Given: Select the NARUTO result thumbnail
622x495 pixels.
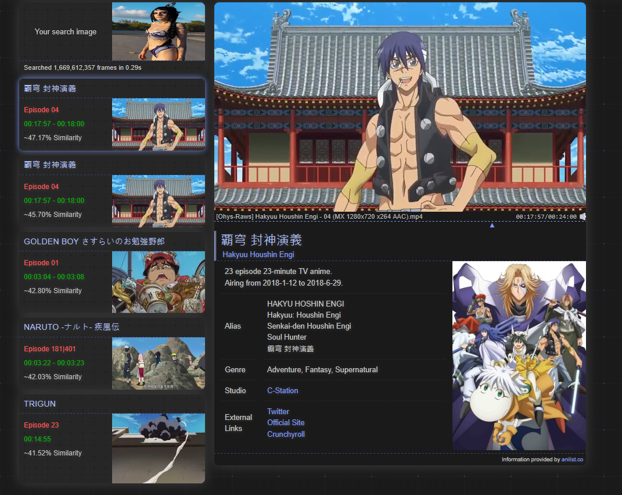Looking at the screenshot, I should coord(159,364).
